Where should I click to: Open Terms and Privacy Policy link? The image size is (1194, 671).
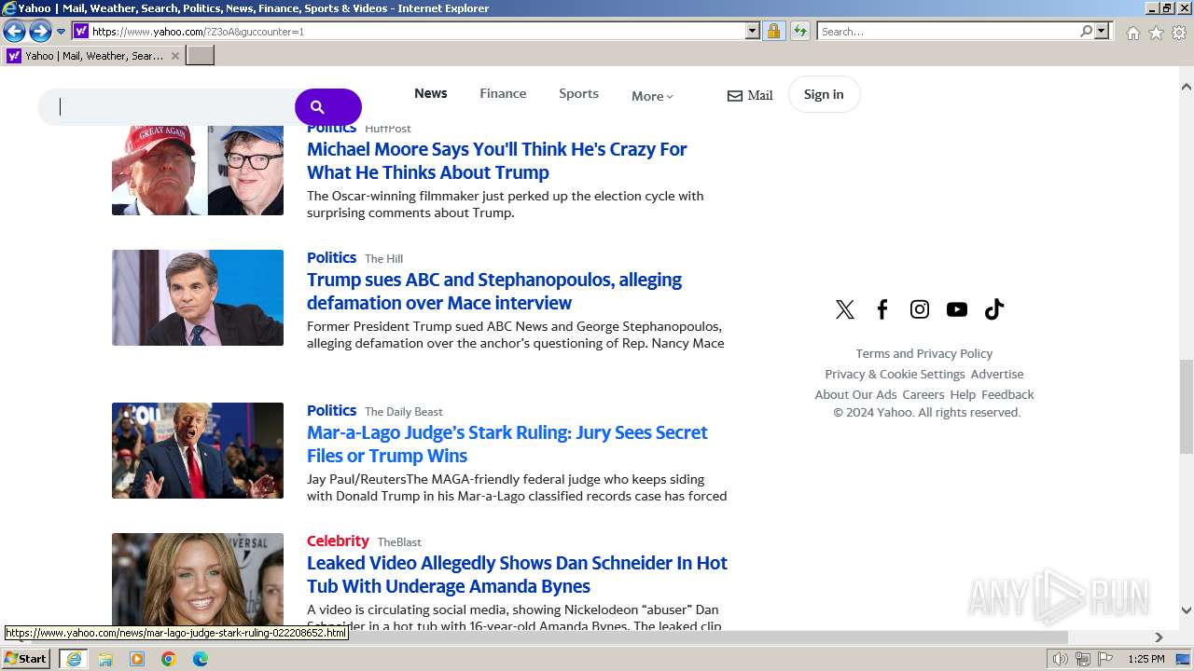[x=924, y=353]
